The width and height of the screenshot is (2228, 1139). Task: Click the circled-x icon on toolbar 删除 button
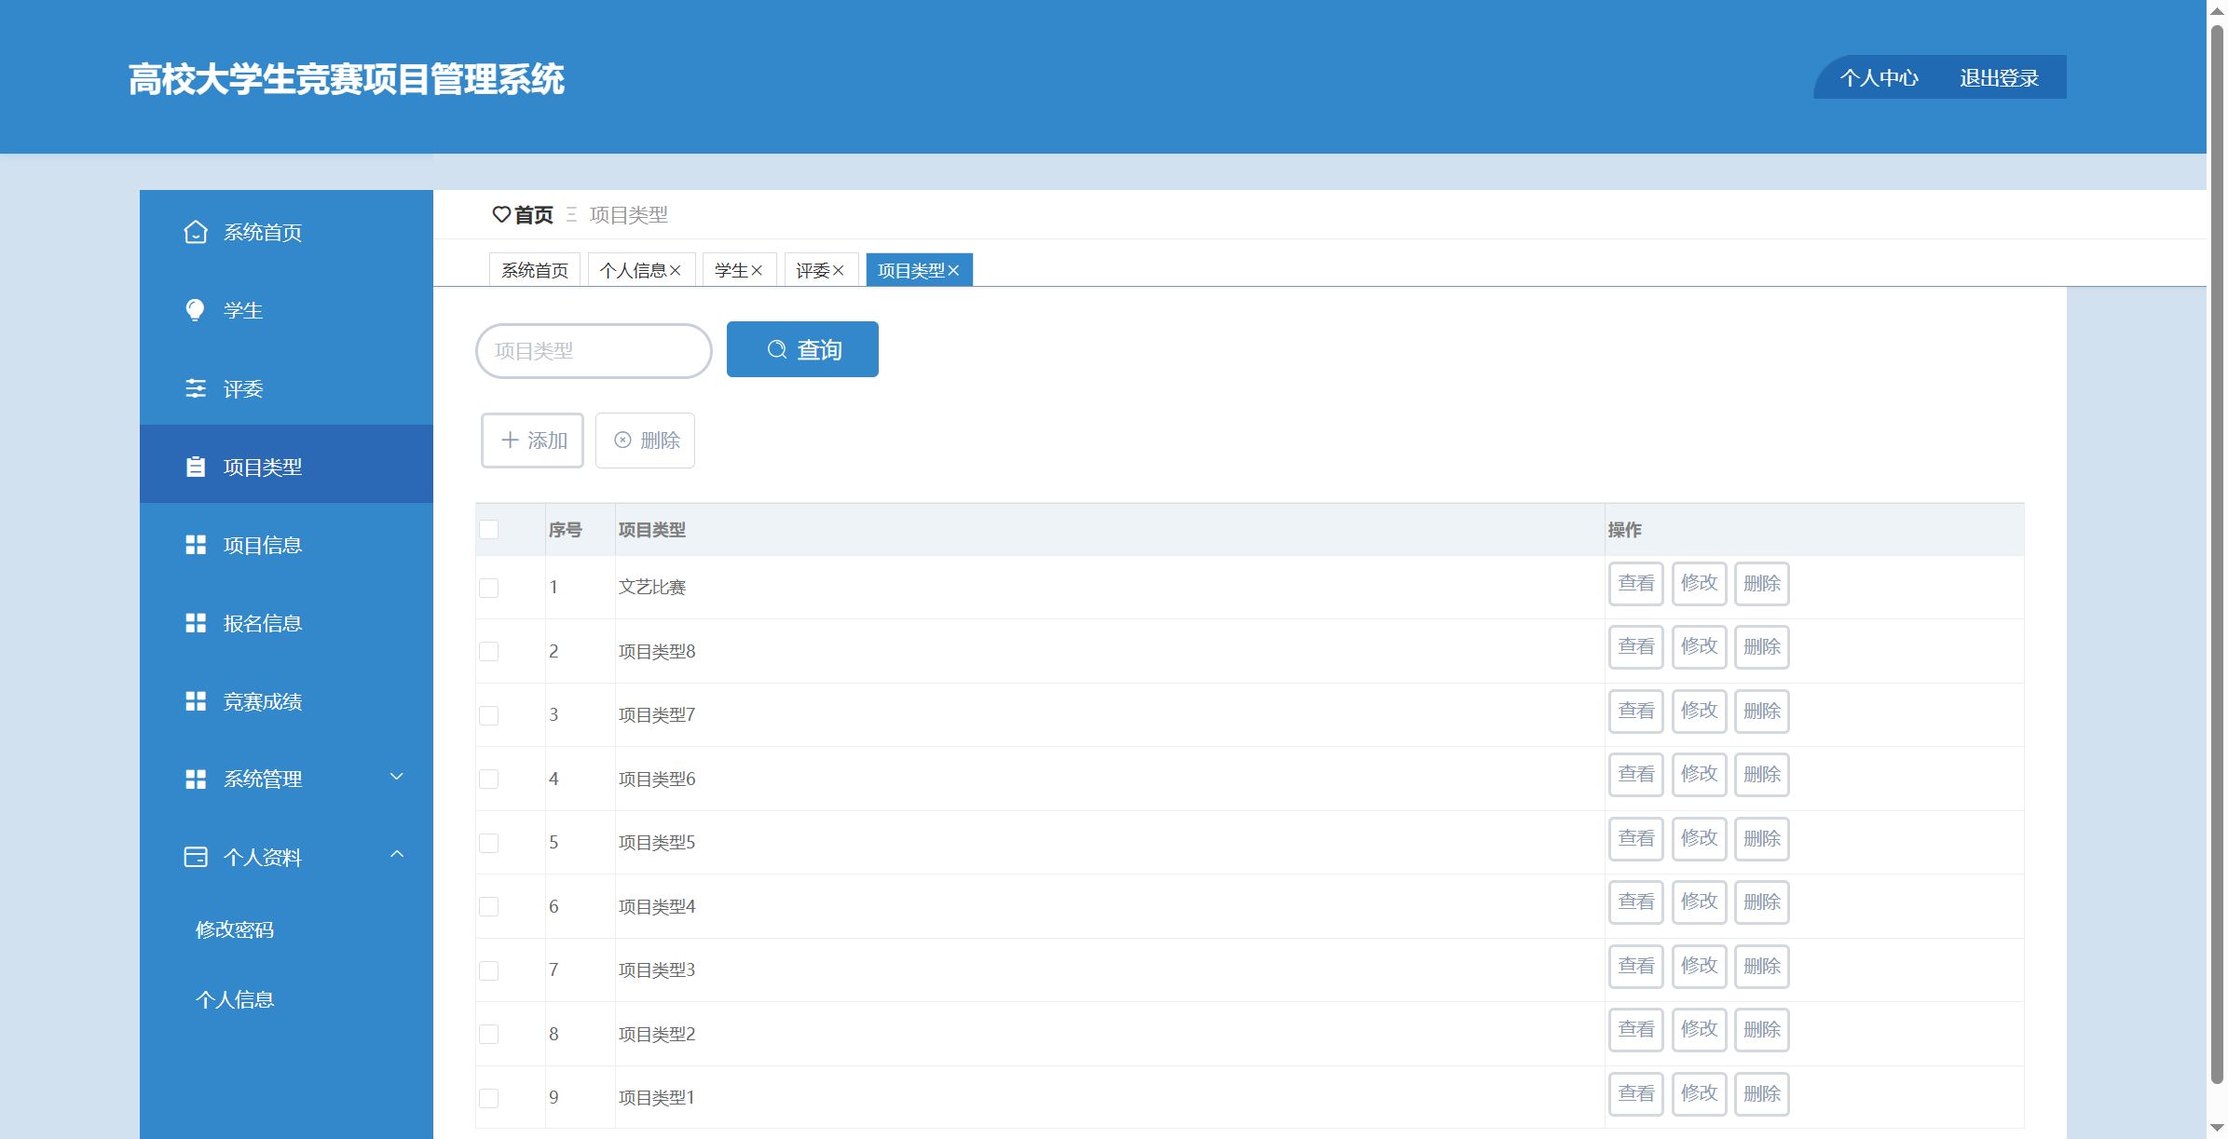tap(622, 440)
